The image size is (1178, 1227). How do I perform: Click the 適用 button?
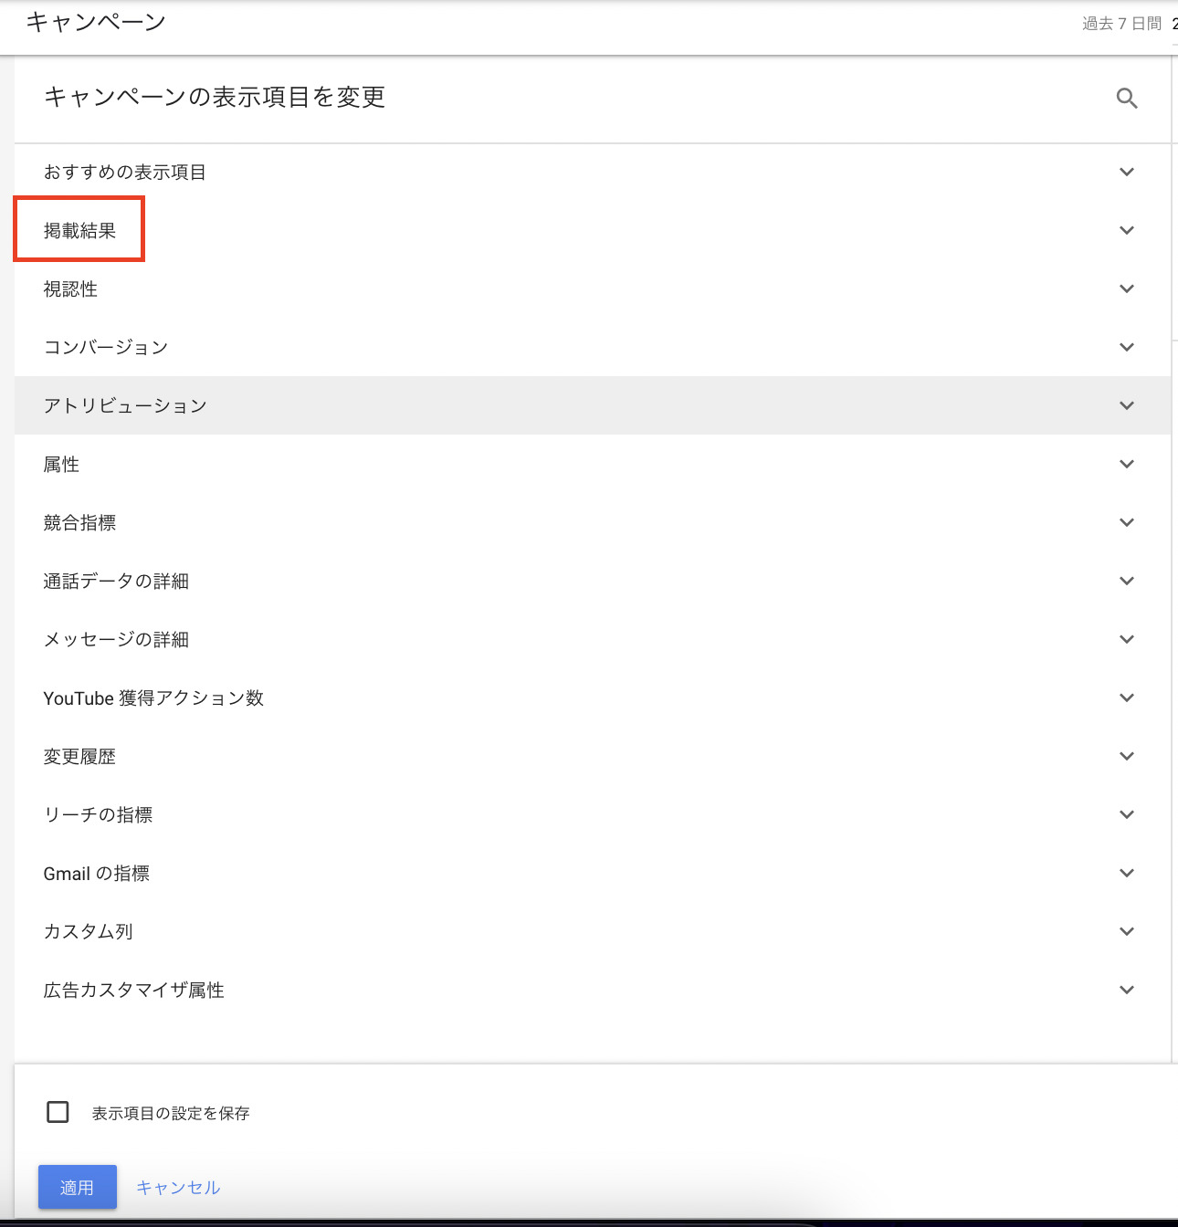pos(78,1187)
